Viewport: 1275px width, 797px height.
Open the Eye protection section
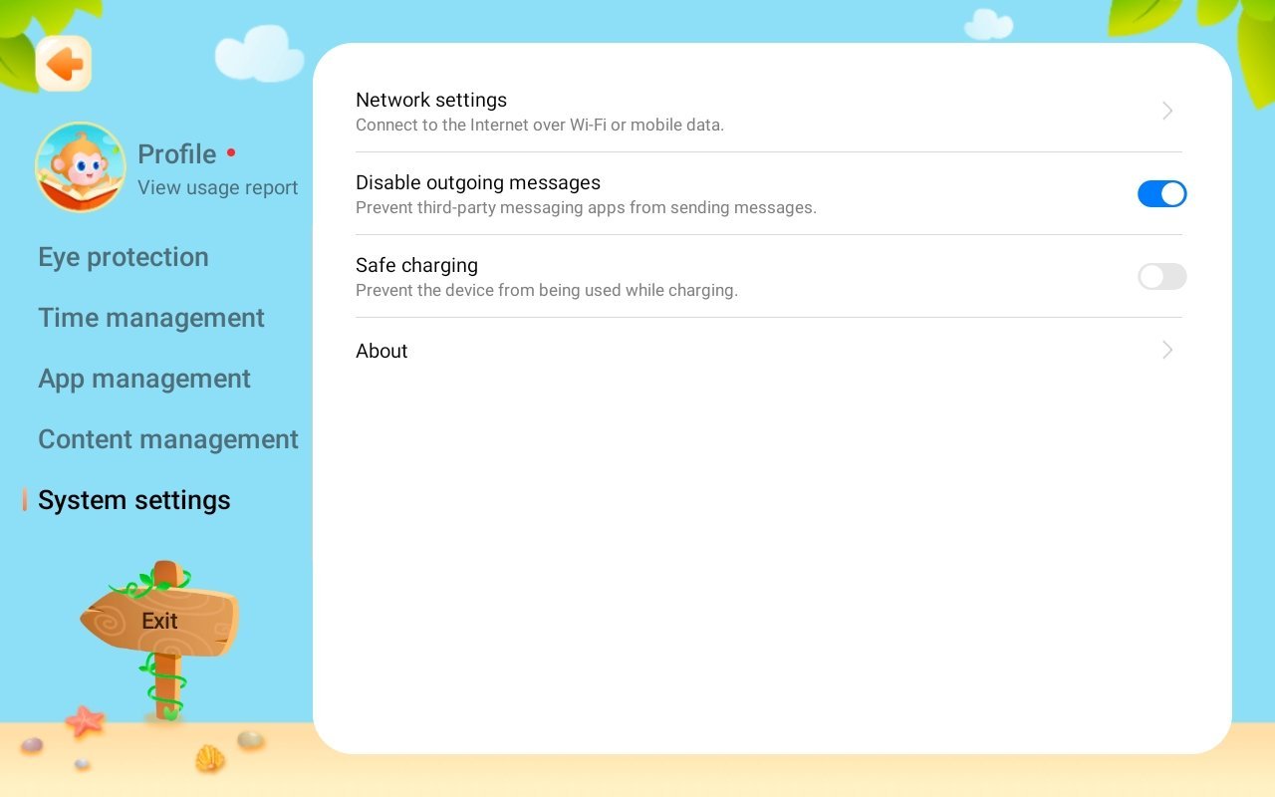(x=124, y=257)
